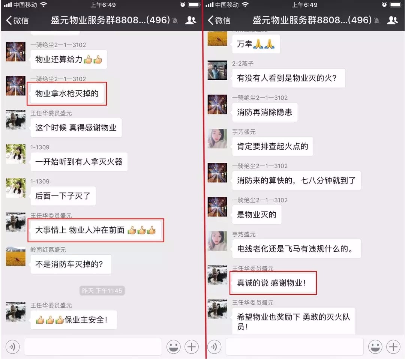Go back to 微信 in right chat
Viewport: 405px width, 359px height.
click(x=219, y=20)
